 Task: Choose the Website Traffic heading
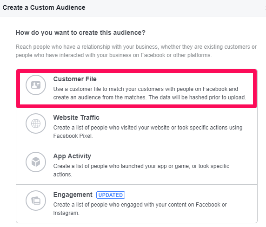[x=76, y=117]
